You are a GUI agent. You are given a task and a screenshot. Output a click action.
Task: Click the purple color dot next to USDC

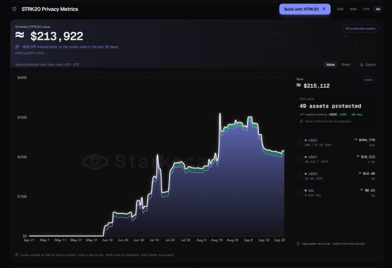point(306,140)
